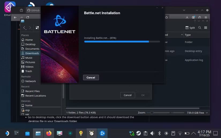Open the Firefox account icon
The image size is (221, 138).
coord(193,17)
